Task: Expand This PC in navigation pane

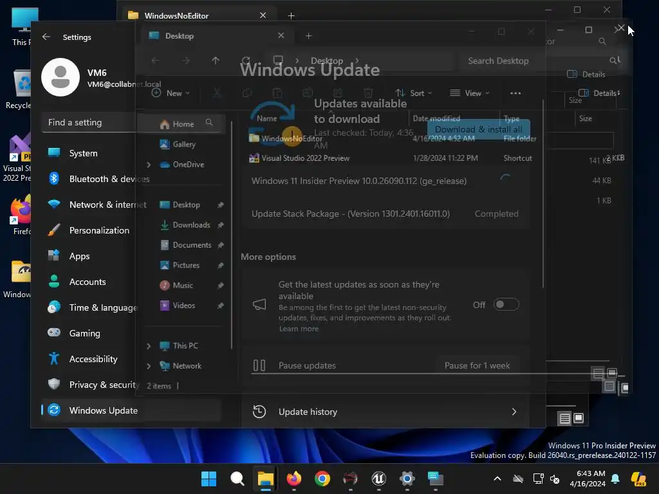Action: 149,346
